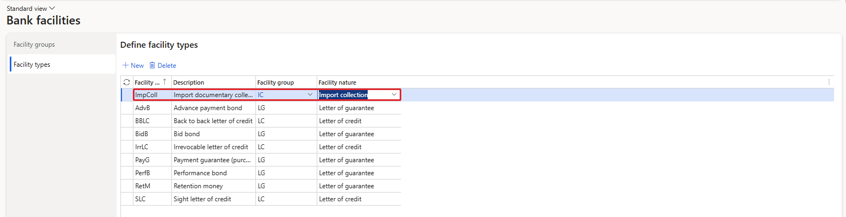Click the Retention money description cell
This screenshot has width=846, height=217.
click(214, 186)
